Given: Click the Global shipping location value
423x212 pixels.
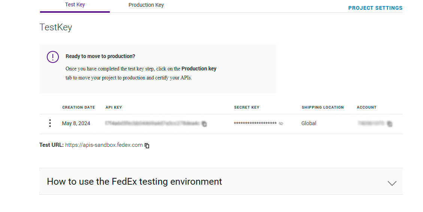Looking at the screenshot, I should pyautogui.click(x=309, y=123).
